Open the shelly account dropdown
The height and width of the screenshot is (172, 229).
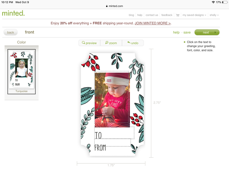[214, 15]
